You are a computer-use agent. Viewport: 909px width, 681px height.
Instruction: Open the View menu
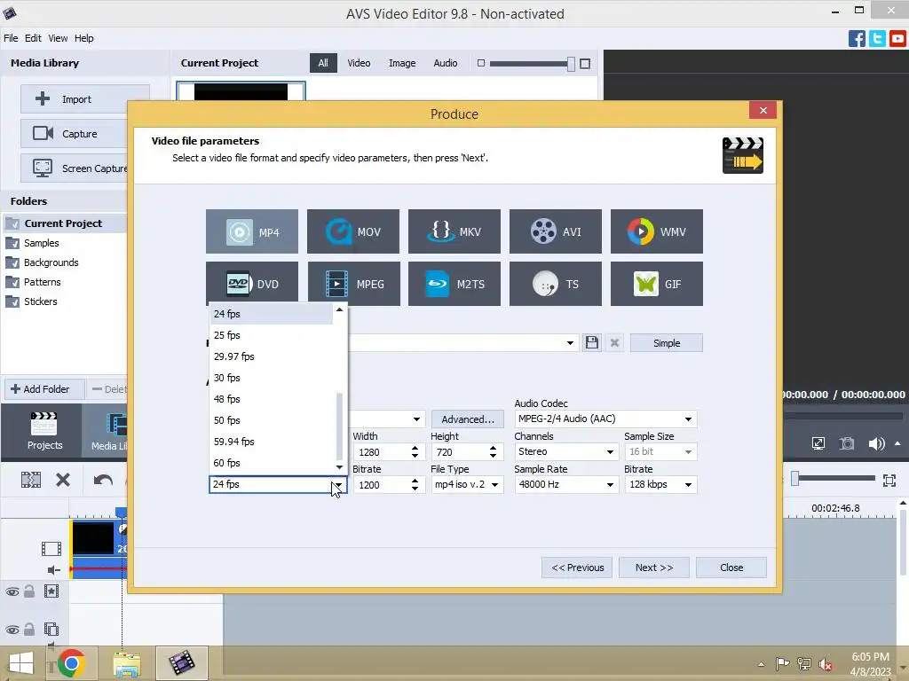coord(58,38)
